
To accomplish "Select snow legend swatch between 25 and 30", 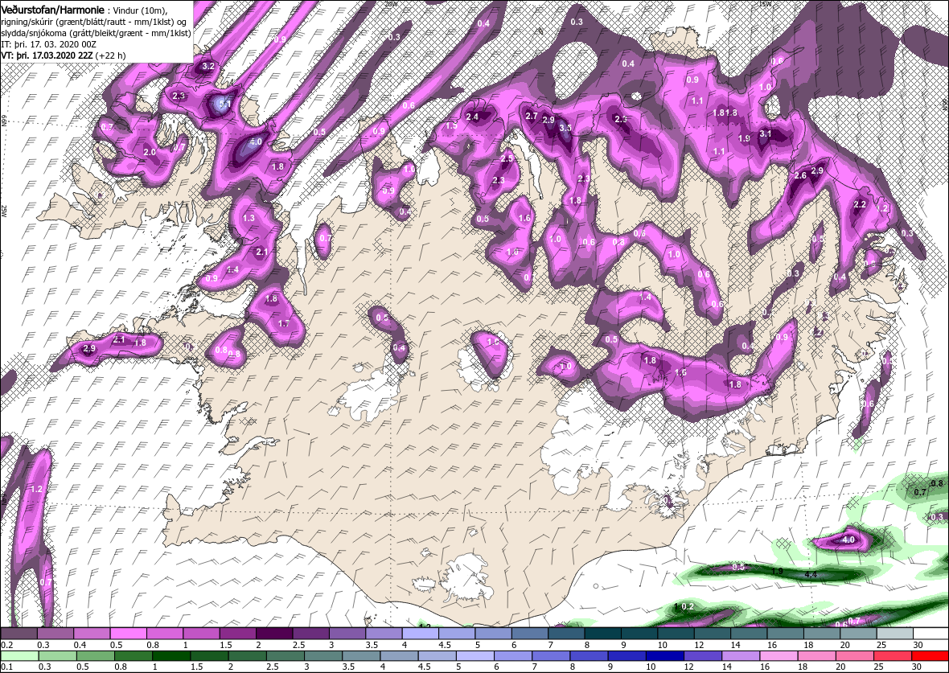I will click(894, 634).
